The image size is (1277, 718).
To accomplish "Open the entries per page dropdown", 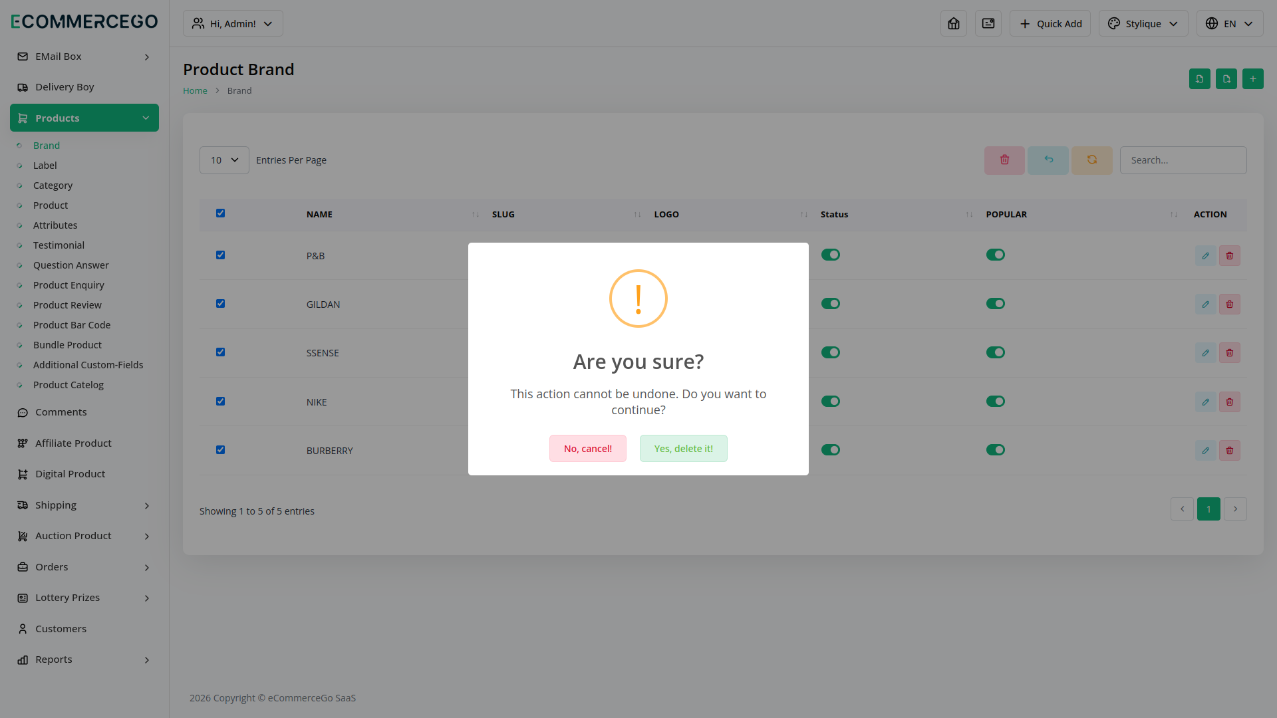I will click(224, 160).
